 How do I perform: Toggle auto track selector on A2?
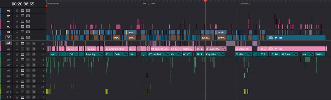coord(22,49)
